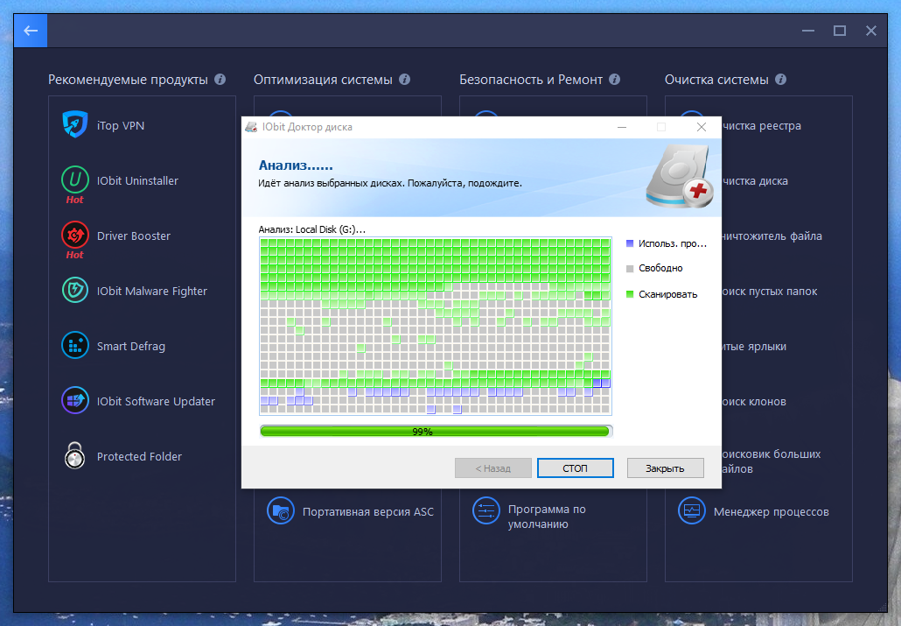Launch Driver Booster red gear icon
The width and height of the screenshot is (901, 626).
[x=74, y=236]
